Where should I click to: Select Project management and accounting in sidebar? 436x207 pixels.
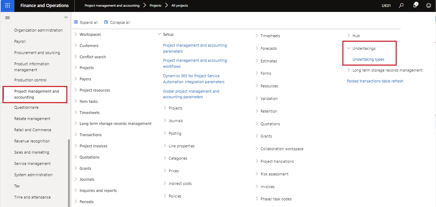click(36, 94)
